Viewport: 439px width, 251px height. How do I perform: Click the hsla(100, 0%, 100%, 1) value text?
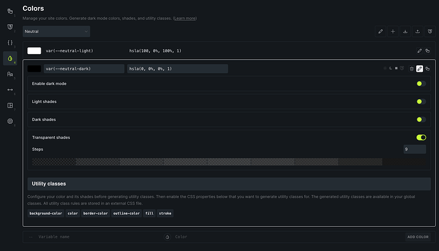155,51
